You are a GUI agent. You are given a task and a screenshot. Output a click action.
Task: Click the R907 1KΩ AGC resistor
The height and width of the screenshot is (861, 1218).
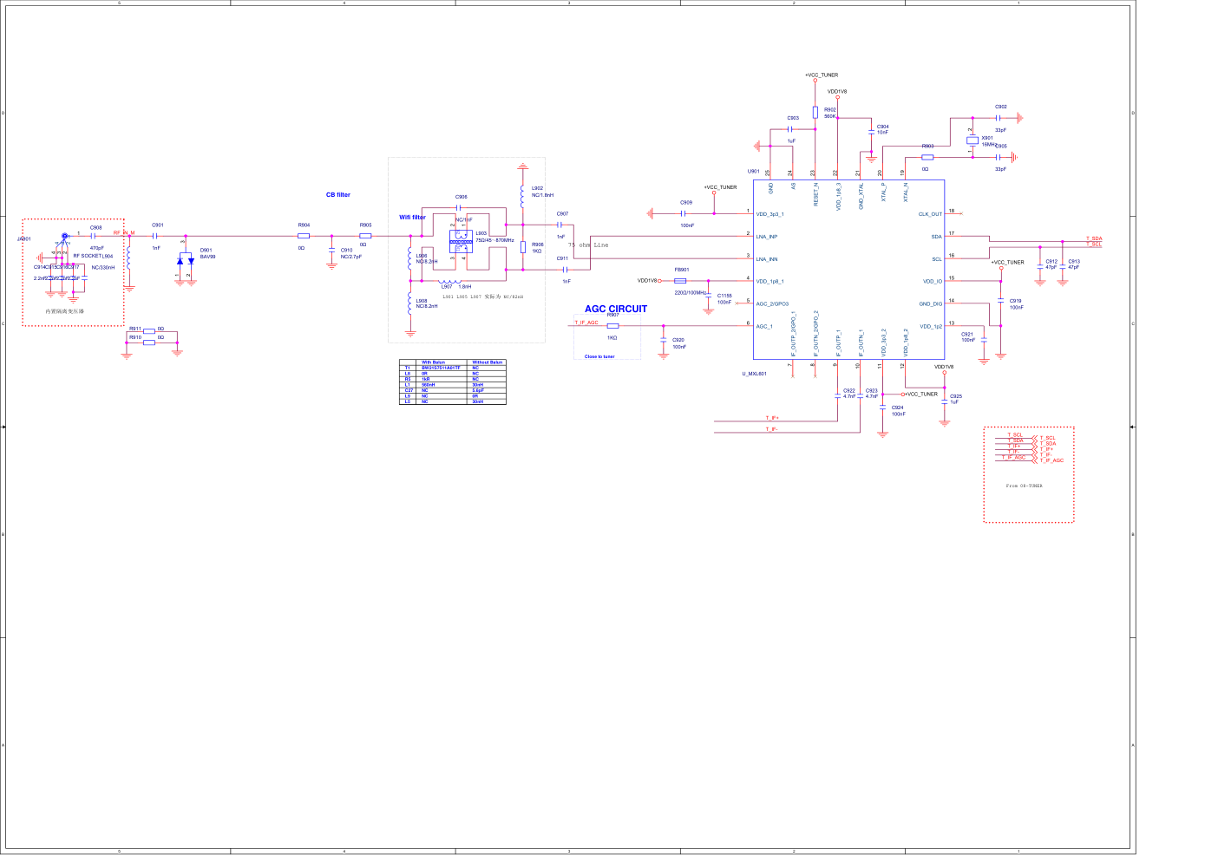(612, 326)
